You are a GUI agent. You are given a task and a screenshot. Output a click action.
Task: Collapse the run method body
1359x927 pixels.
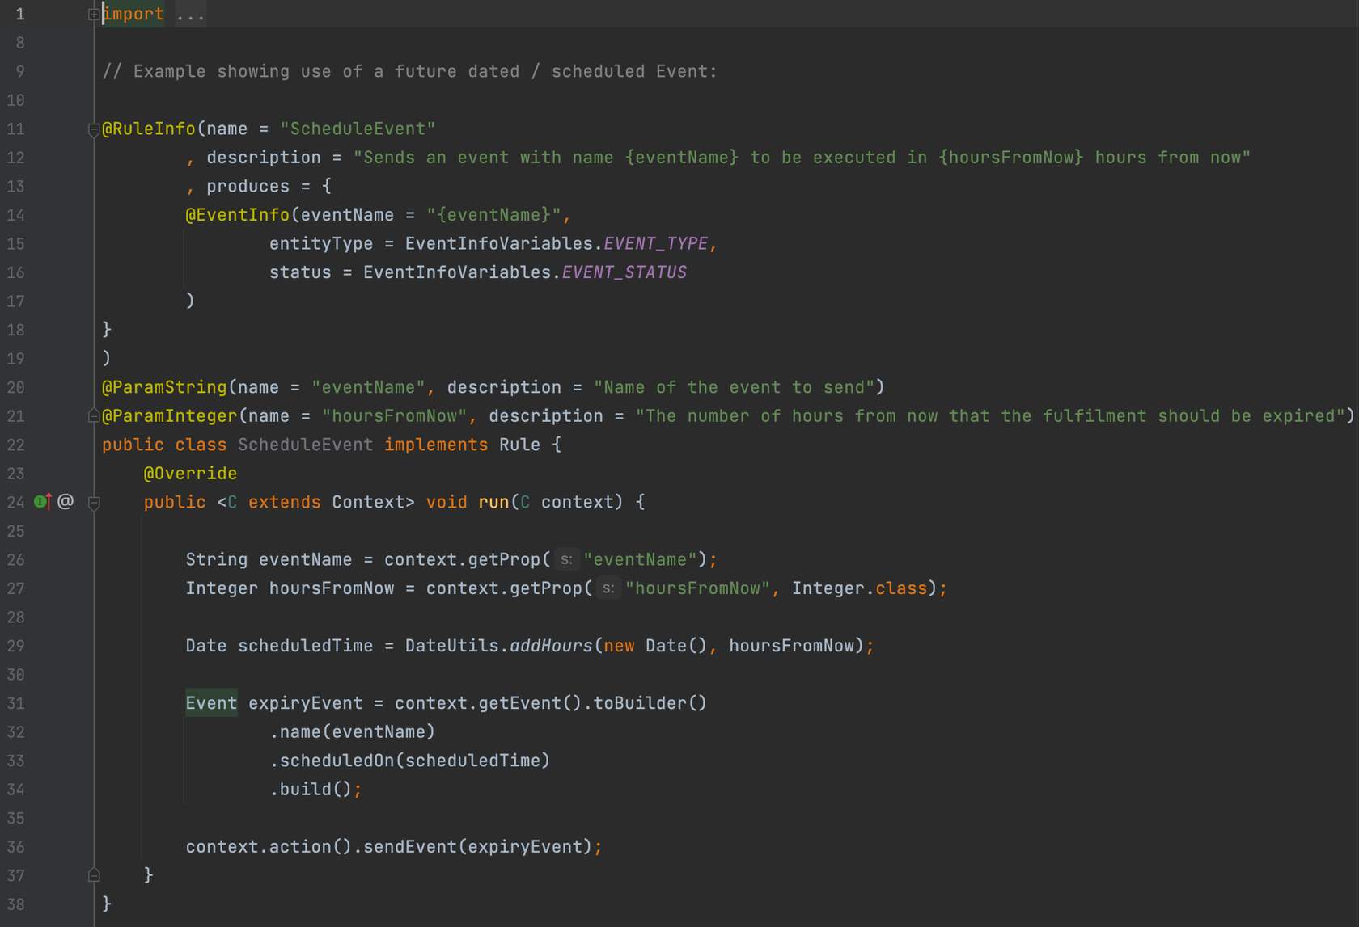pyautogui.click(x=94, y=503)
